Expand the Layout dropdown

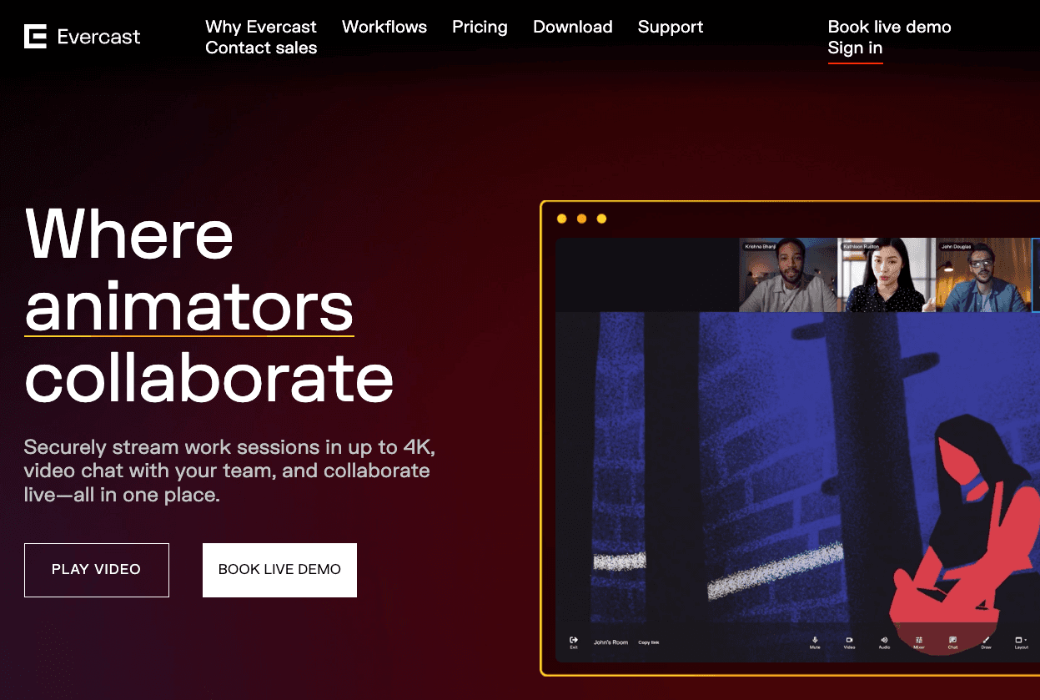pyautogui.click(x=1021, y=640)
